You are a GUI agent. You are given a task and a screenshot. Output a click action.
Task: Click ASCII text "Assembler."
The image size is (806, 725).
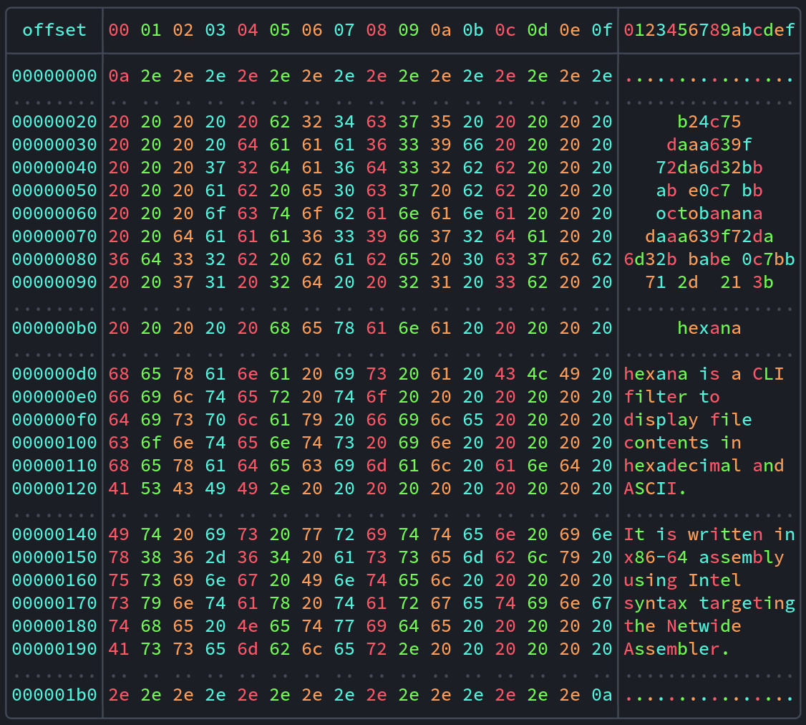tap(677, 649)
